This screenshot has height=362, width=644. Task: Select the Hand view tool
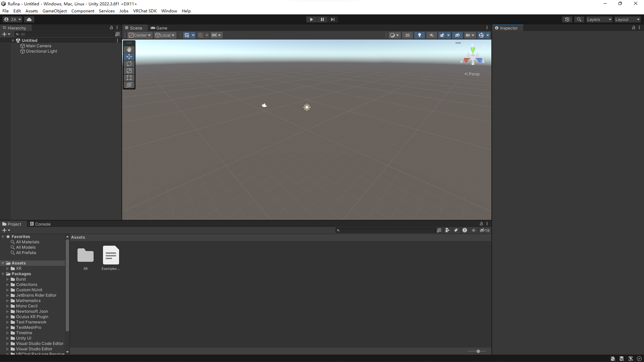[129, 50]
